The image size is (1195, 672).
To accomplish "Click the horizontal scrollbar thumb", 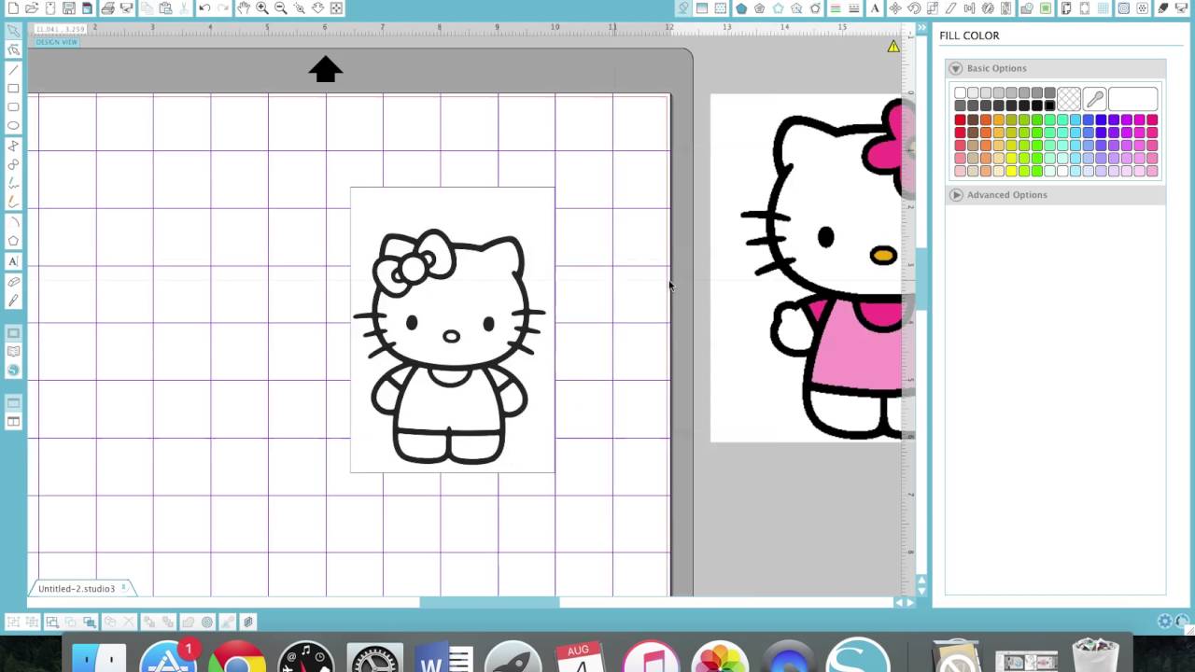I will point(490,603).
